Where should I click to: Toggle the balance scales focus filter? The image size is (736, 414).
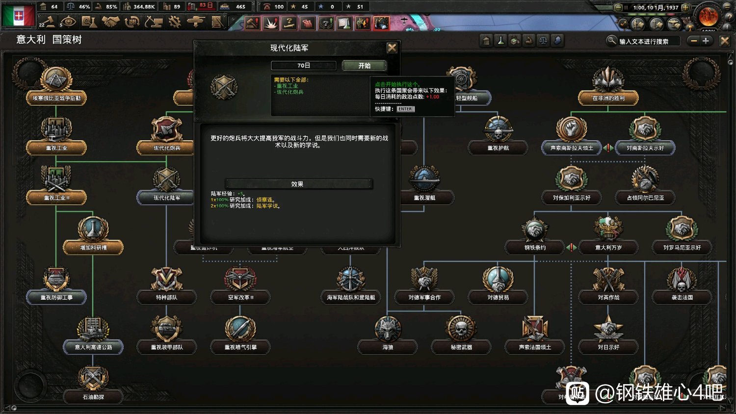tap(543, 41)
